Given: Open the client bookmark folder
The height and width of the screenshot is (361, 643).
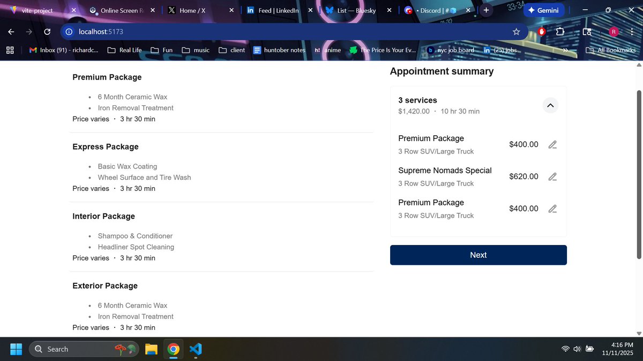Looking at the screenshot, I should coord(232,50).
